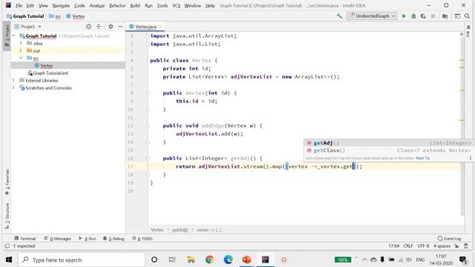This screenshot has height=267, width=475.
Task: Click line separator CRLF in status bar
Action: [408, 245]
